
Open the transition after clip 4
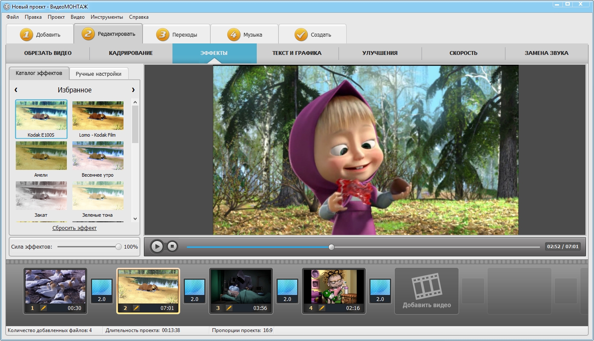click(x=380, y=291)
